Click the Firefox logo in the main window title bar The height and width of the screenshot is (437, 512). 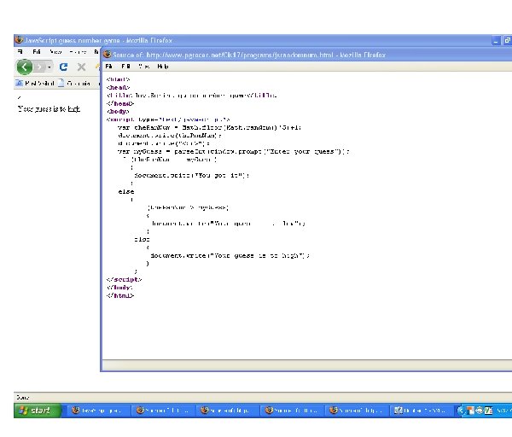click(20, 40)
